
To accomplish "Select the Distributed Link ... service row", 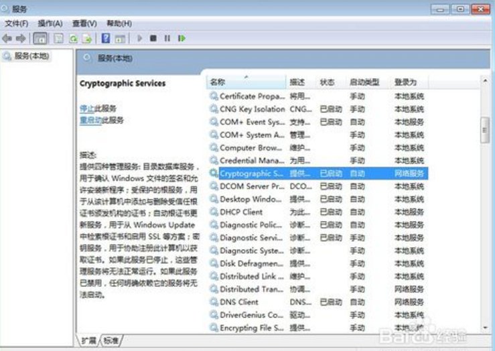I will (319, 276).
